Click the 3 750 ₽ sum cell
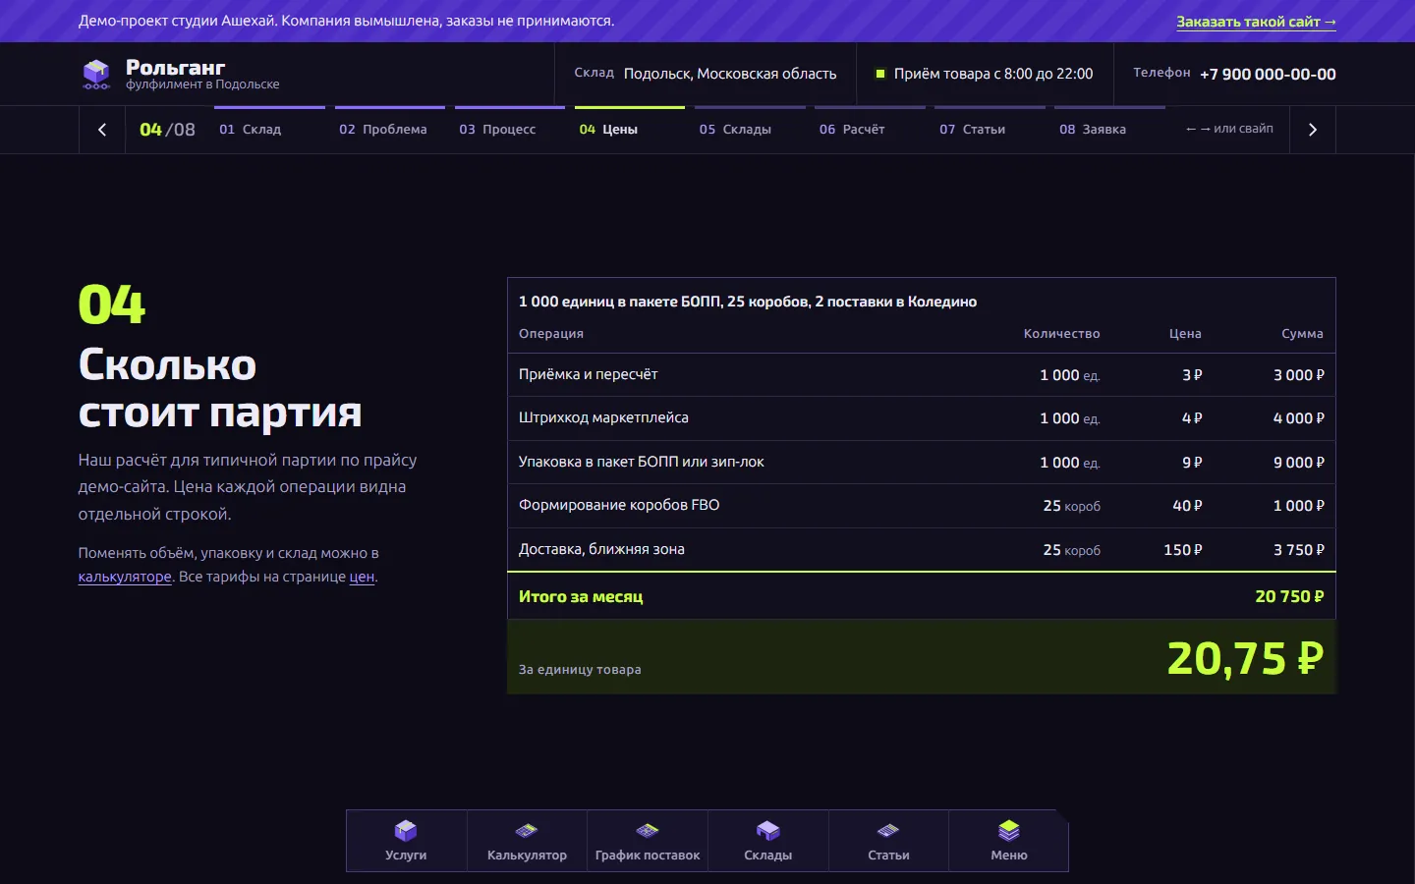The image size is (1415, 884). pos(1299,550)
